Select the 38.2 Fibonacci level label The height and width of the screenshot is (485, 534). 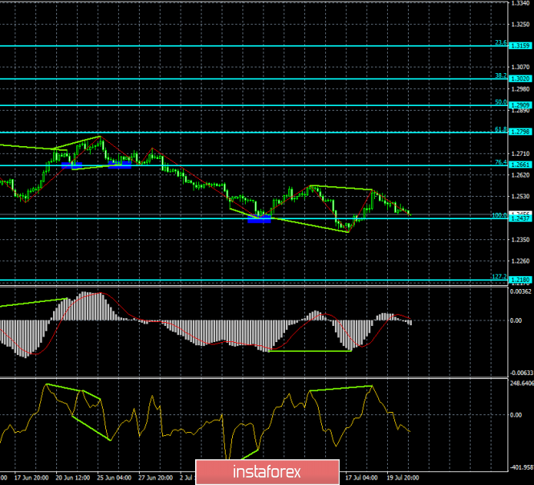point(500,75)
